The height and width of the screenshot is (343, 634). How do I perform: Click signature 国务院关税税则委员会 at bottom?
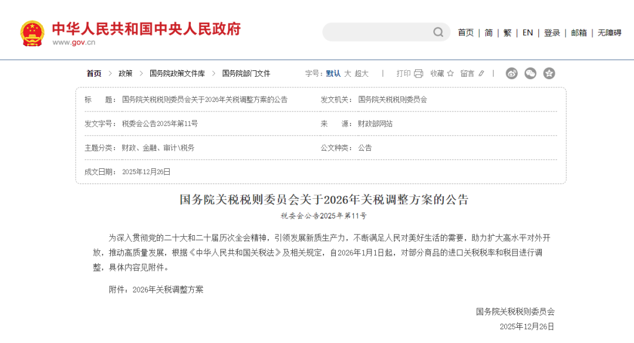tap(515, 311)
